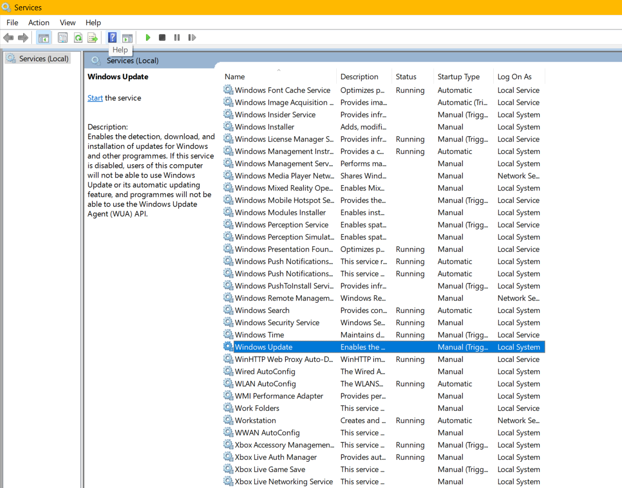622x488 pixels.
Task: Select the Xbox Live Game Save service
Action: point(384,469)
